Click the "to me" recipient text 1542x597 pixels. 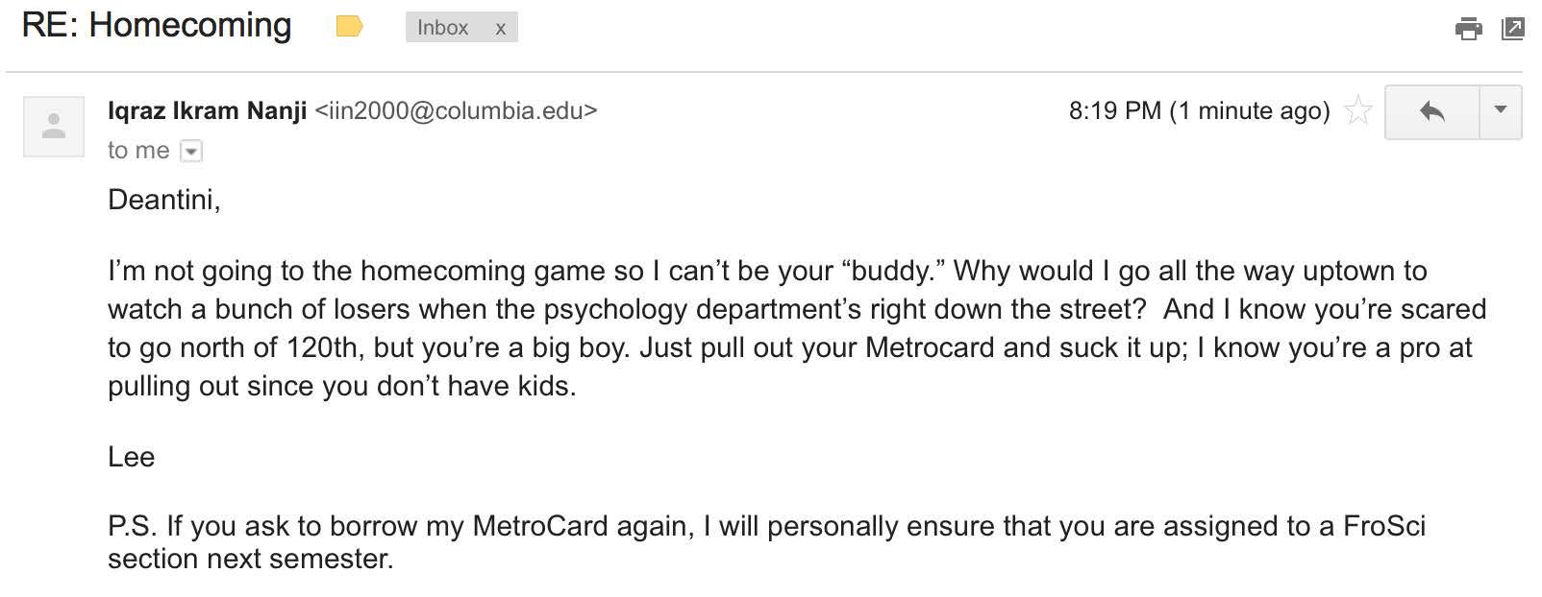[x=138, y=151]
